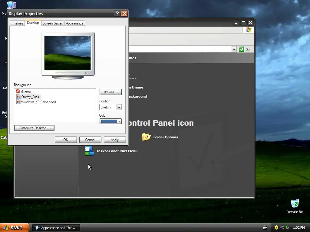Screen dimensions: 310x232
Task: Go to the Appearance tab
Action: pos(74,23)
